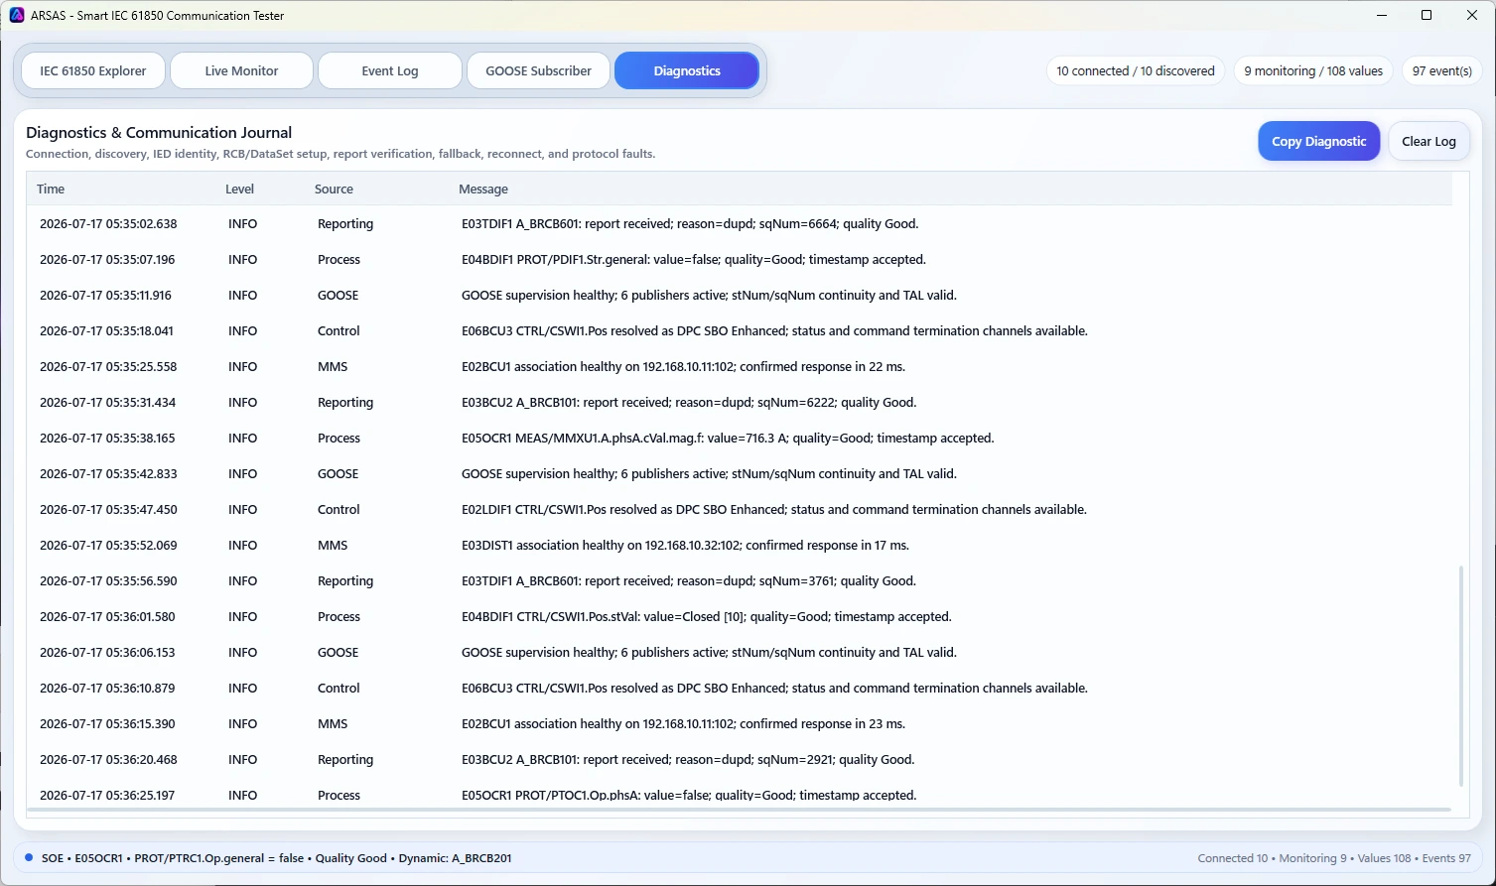This screenshot has width=1496, height=886.
Task: Click the 97 event(s) badge
Action: [1441, 71]
